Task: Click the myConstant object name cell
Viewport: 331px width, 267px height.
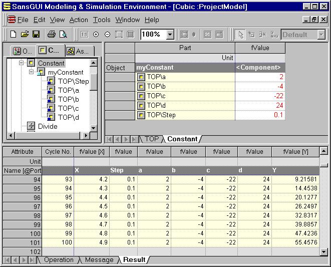Action: click(185, 68)
